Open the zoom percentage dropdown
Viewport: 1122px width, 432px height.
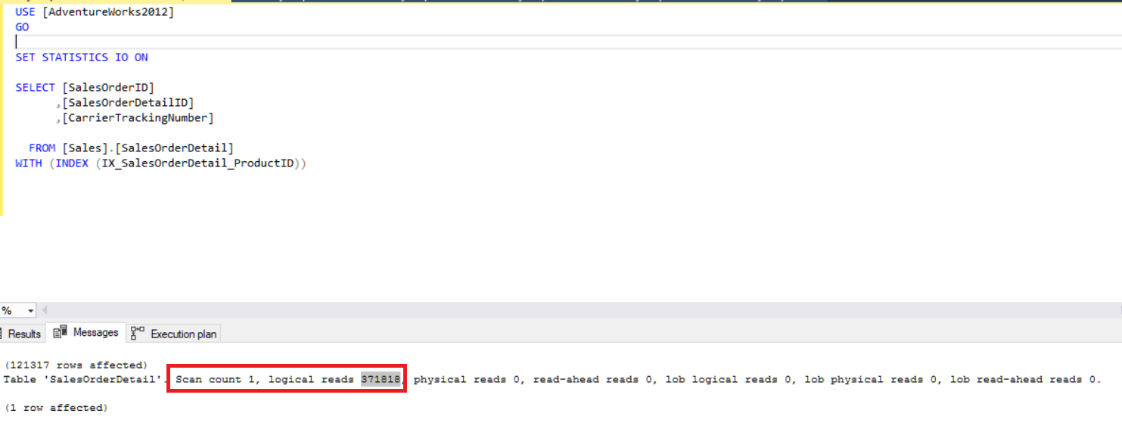30,310
